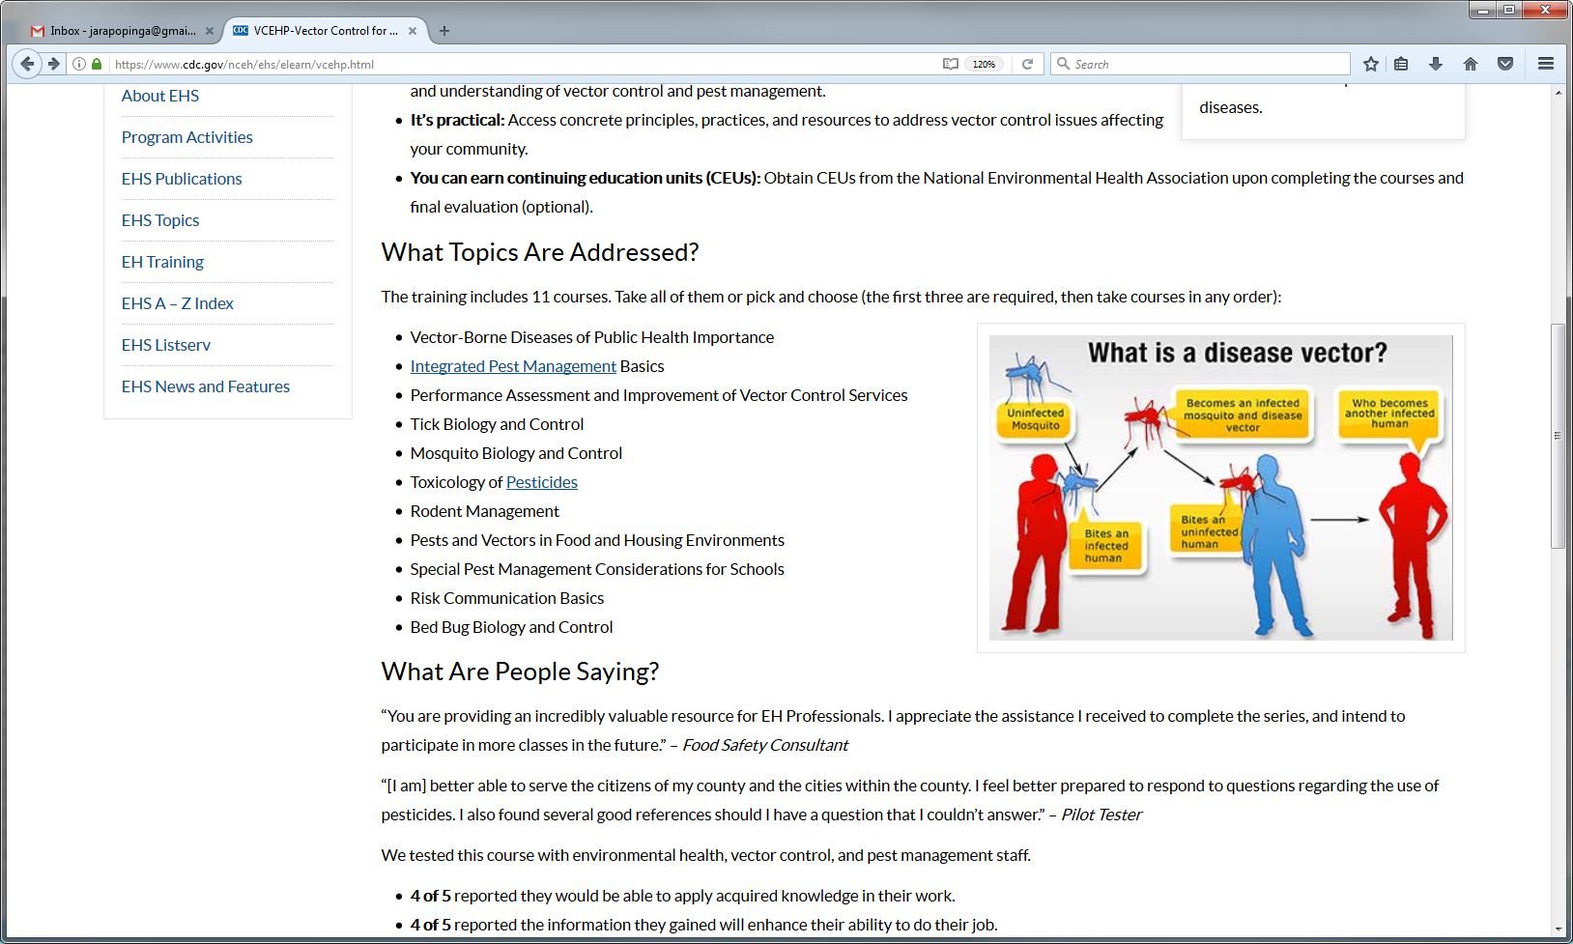
Task: Click the vertical scrollbar thumb
Action: [x=1558, y=436]
